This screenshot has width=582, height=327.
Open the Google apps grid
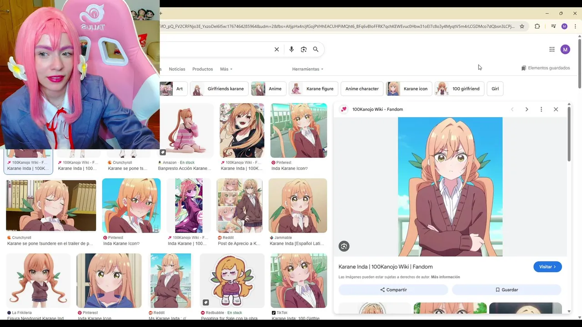click(x=552, y=50)
